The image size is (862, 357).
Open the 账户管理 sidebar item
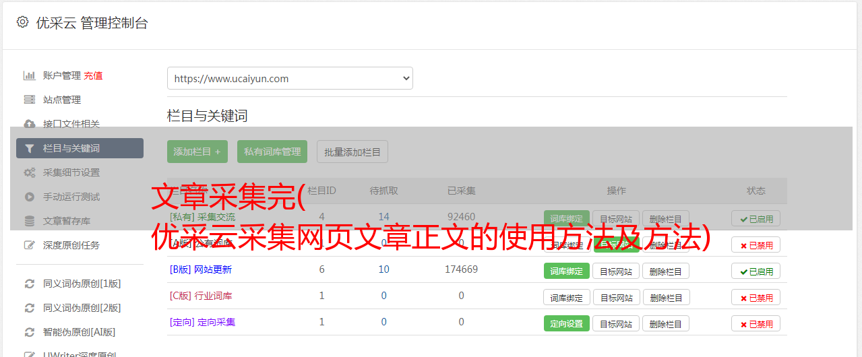tap(62, 75)
